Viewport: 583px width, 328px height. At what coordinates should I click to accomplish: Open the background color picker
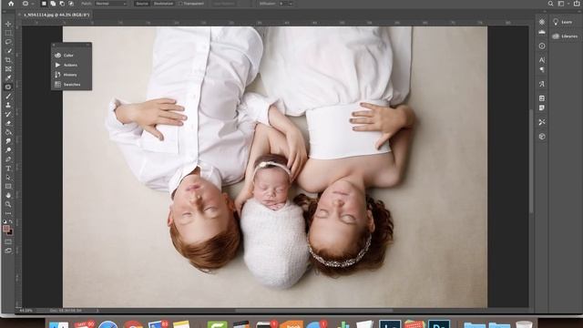[x=10, y=232]
